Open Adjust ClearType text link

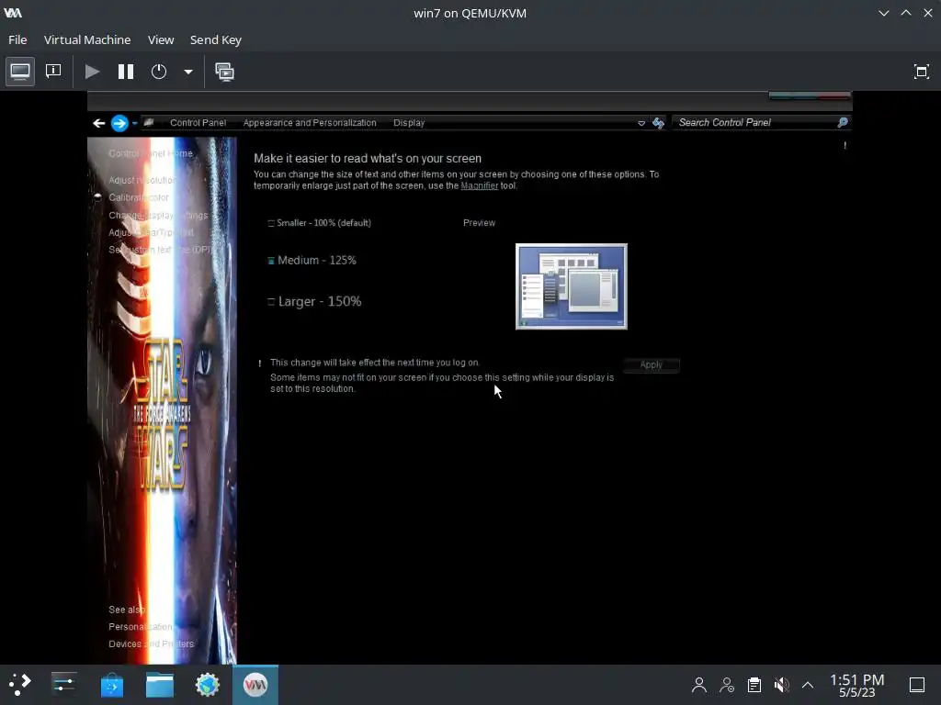[152, 232]
